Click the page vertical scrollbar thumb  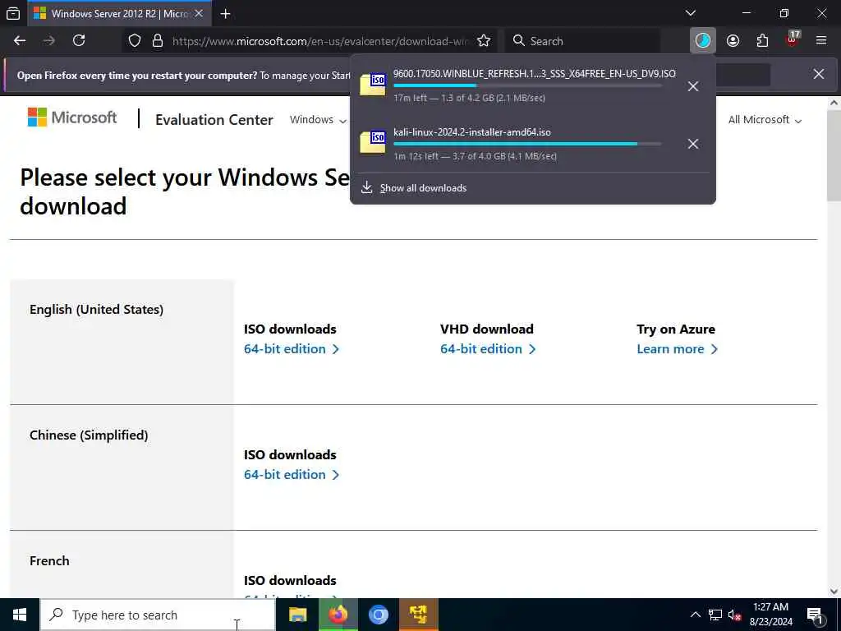coord(834,155)
